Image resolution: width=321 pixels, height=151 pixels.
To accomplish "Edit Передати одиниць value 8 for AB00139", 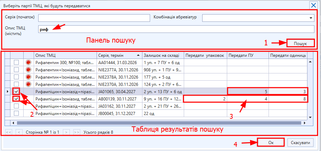I will pyautogui.click(x=288, y=99).
